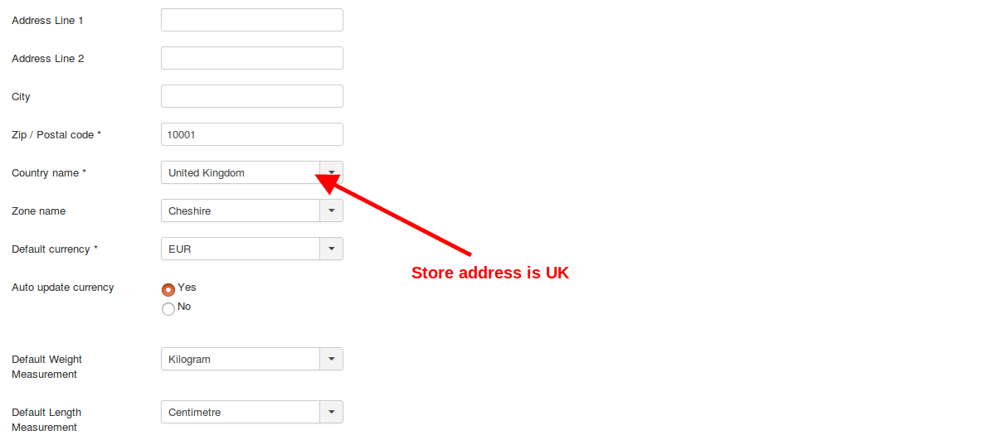Click the "Default Weight Measurement" label
Image resolution: width=1002 pixels, height=440 pixels.
[x=46, y=366]
